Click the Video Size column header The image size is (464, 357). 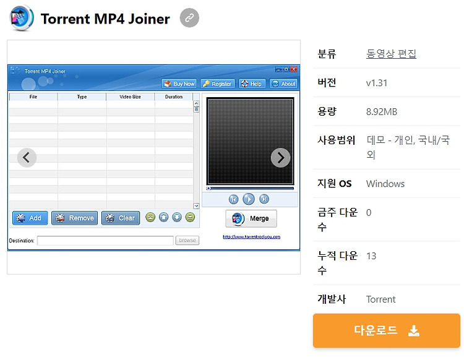[x=130, y=97]
